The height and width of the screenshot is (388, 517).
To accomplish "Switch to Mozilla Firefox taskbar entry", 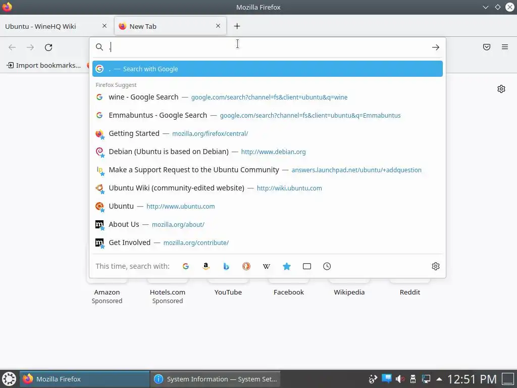I will tap(84, 379).
